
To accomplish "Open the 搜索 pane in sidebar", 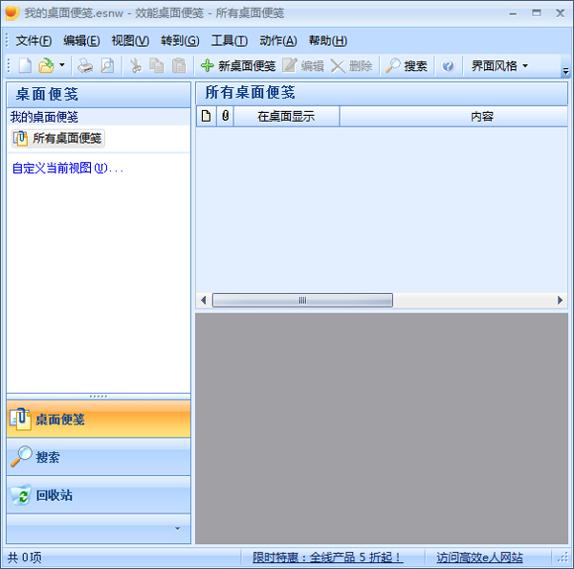I will coord(99,457).
